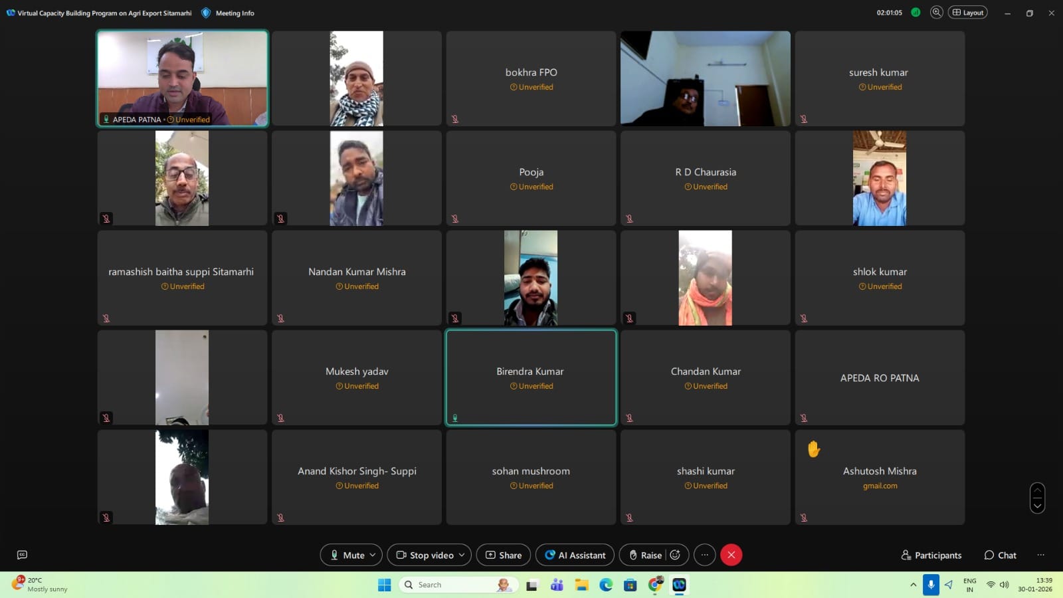Click the Share content button
This screenshot has width=1063, height=598.
coord(503,555)
